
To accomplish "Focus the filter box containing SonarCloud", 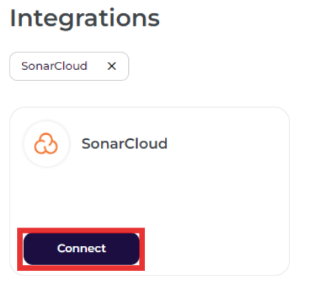I will (69, 66).
